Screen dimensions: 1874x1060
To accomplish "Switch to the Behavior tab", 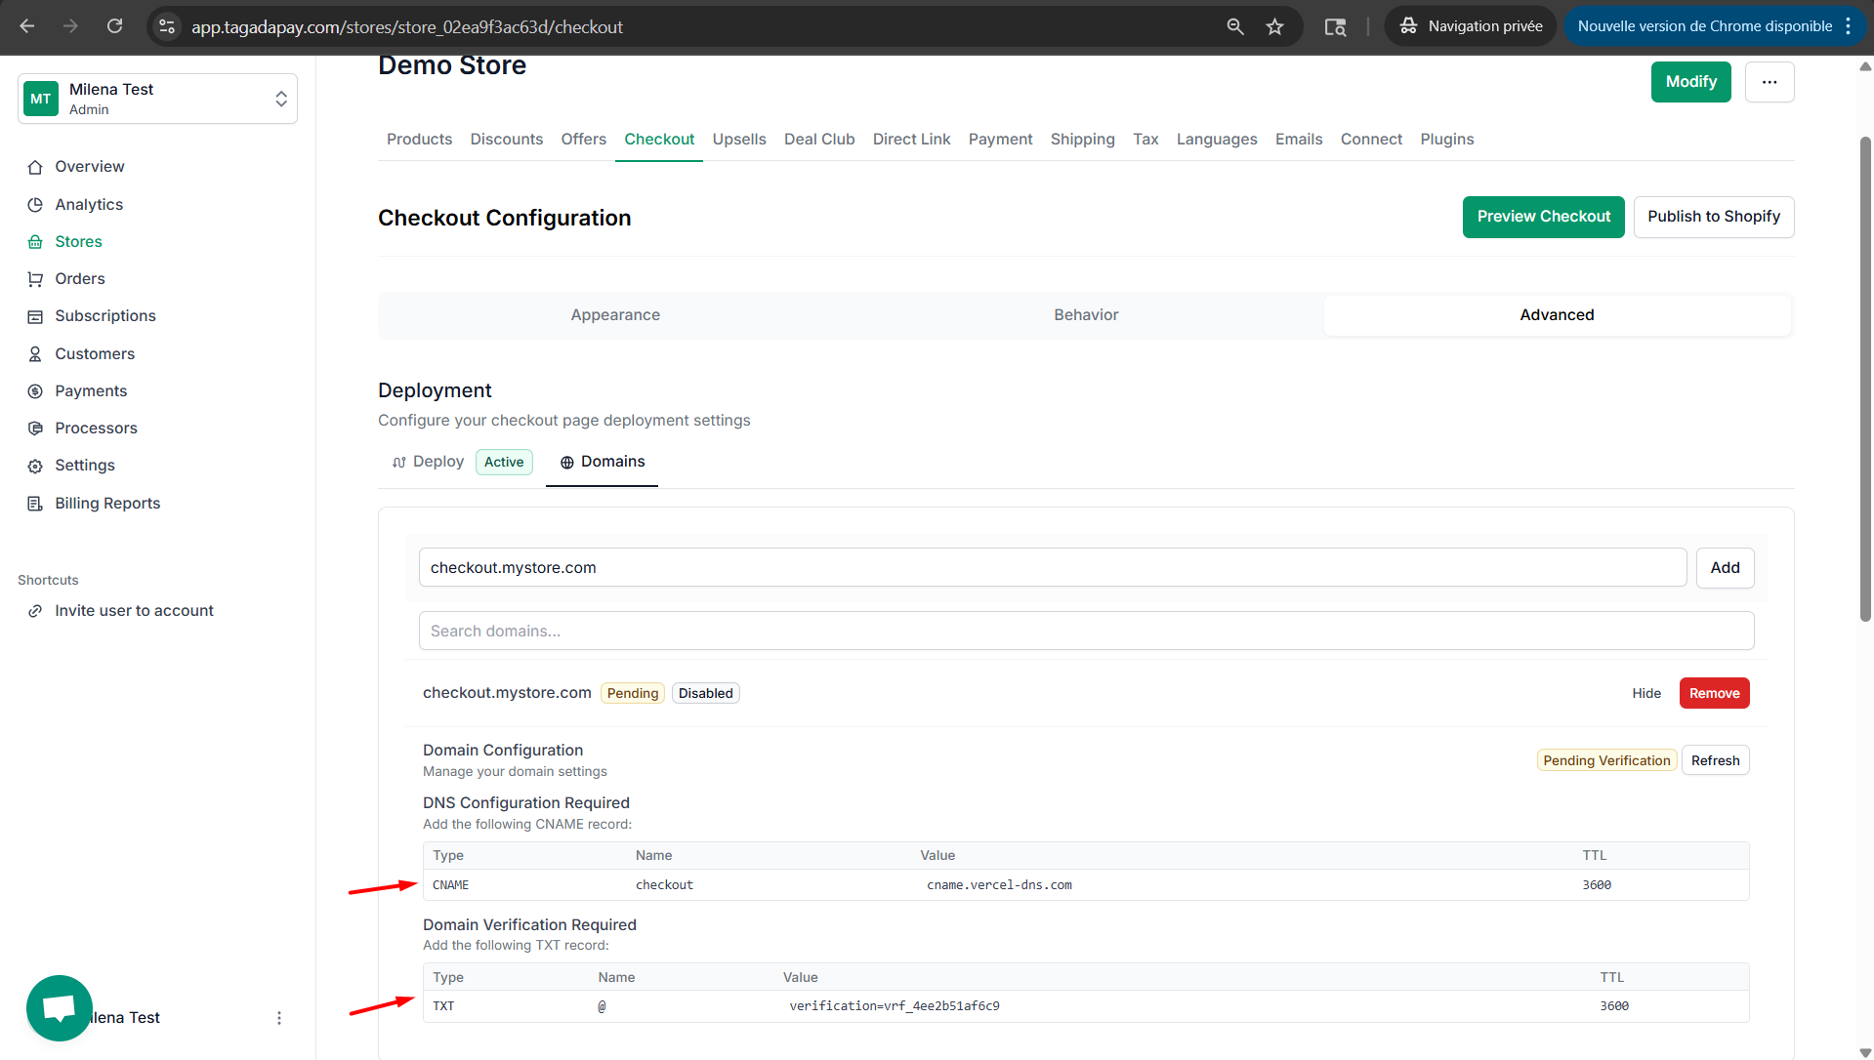I will [x=1085, y=315].
